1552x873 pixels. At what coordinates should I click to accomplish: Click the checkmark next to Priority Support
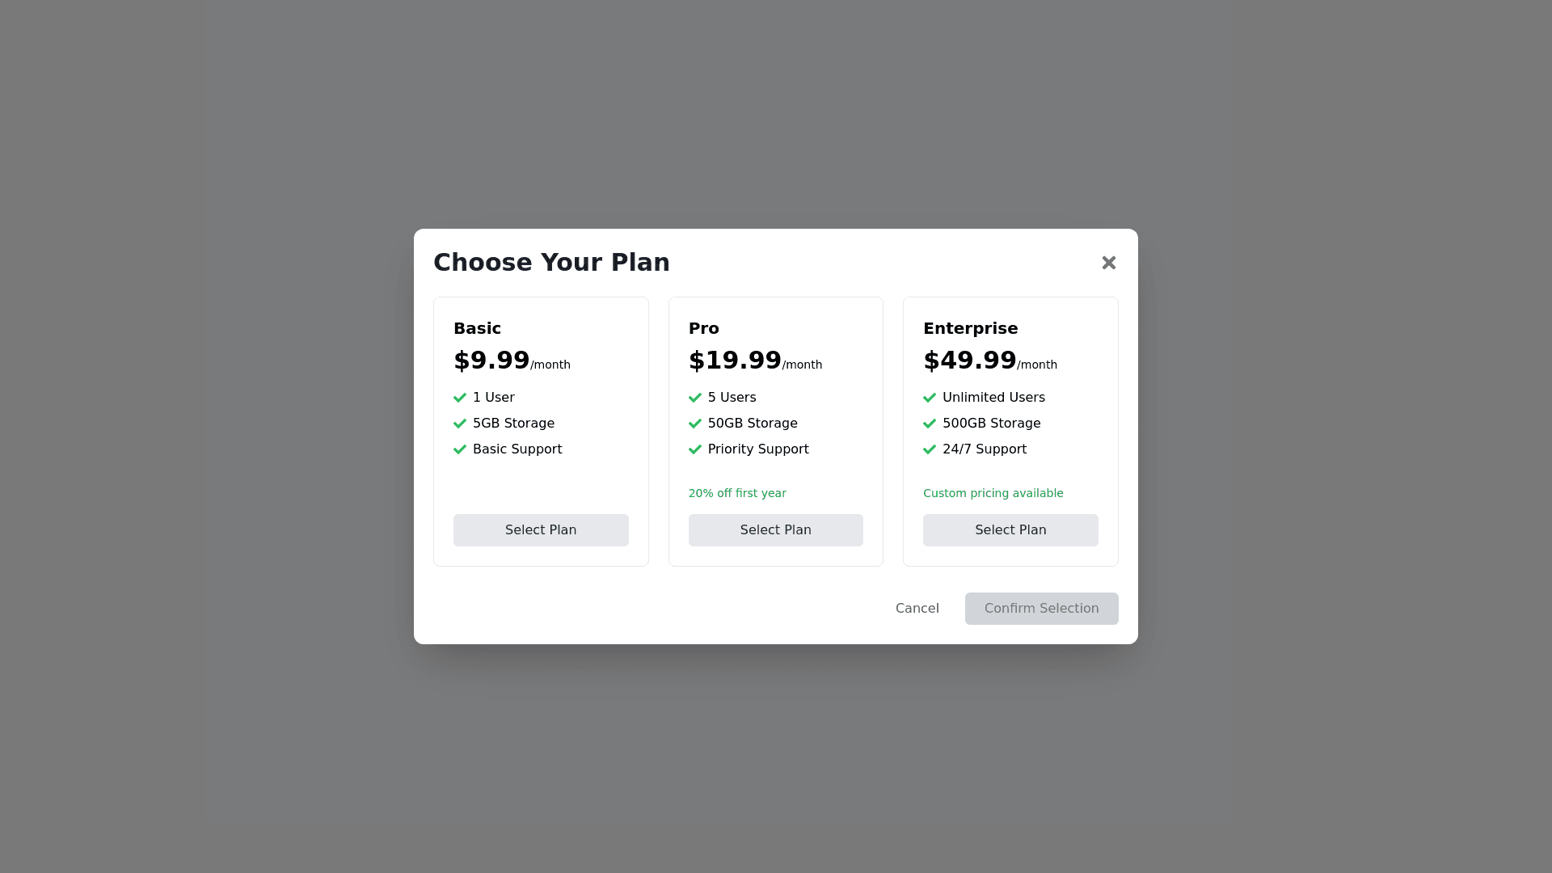(695, 449)
